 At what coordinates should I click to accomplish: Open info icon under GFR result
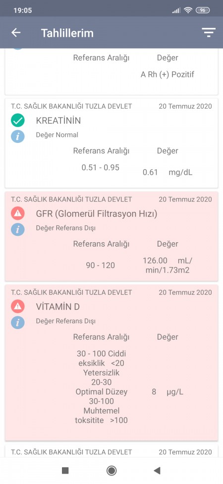tap(18, 229)
